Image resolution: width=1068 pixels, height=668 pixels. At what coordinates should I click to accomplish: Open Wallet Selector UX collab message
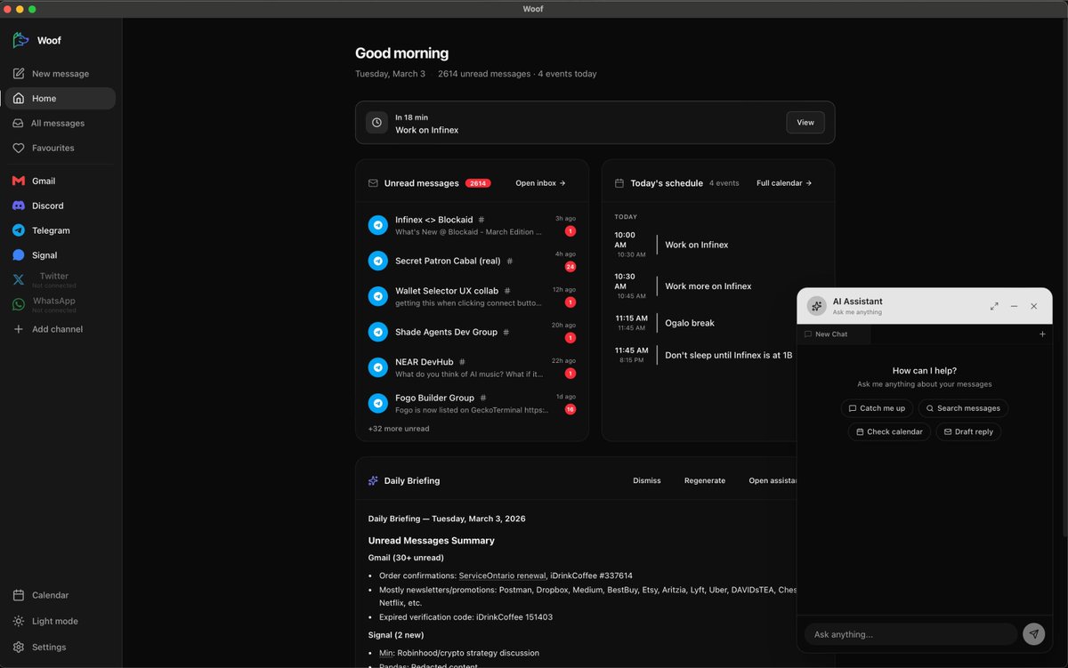(472, 296)
